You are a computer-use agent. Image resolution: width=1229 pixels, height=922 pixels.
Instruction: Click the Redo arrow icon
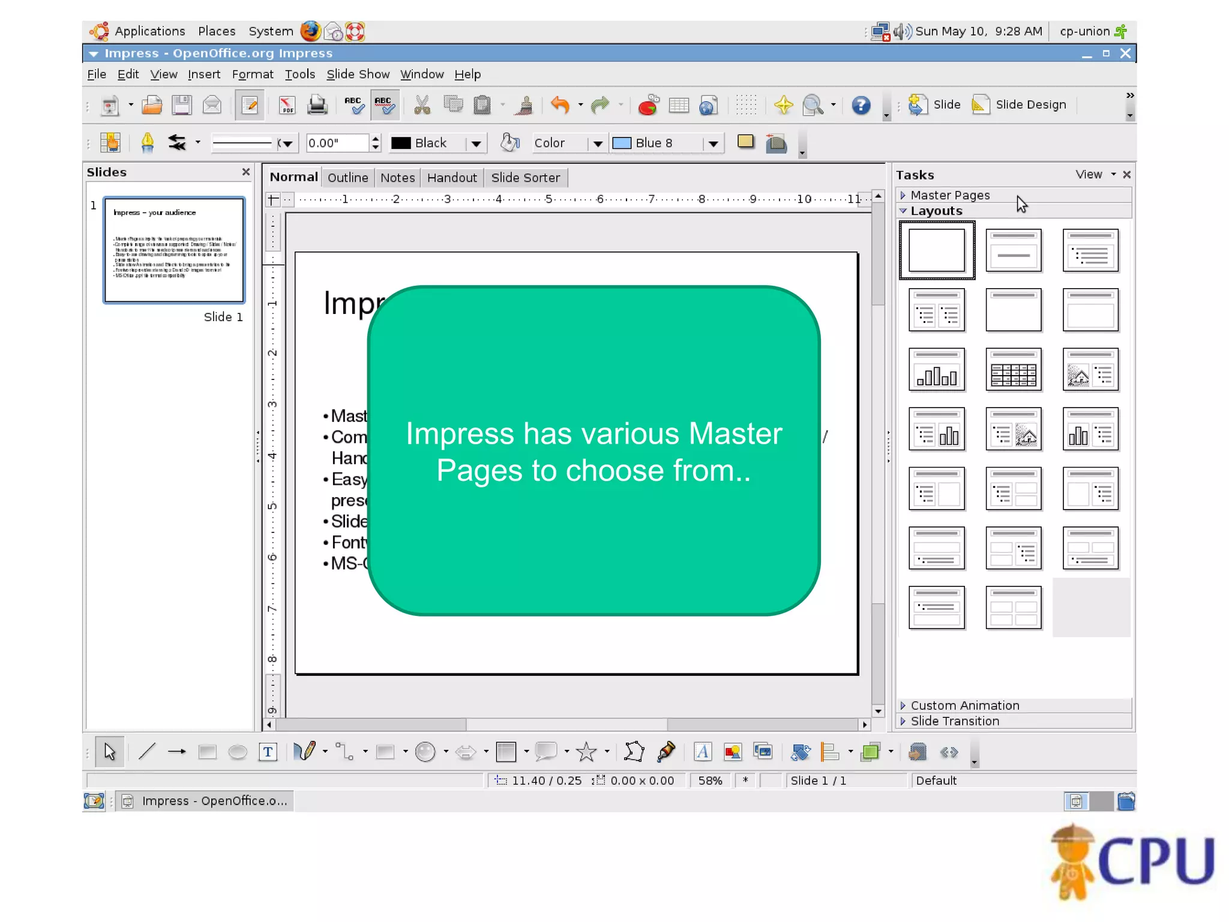pos(599,106)
